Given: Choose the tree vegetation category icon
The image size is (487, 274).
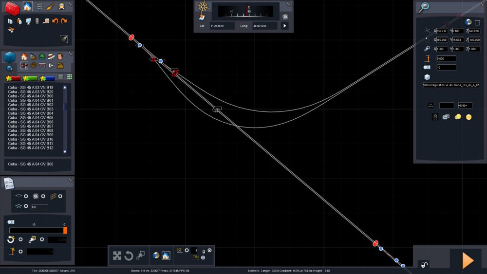Looking at the screenshot, I should pos(42,57).
